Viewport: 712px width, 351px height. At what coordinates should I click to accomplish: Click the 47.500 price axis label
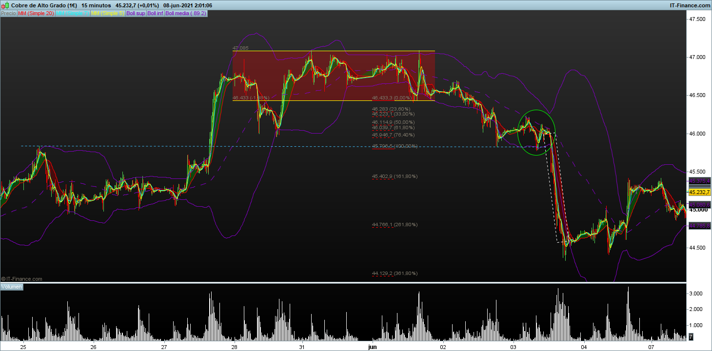click(697, 19)
